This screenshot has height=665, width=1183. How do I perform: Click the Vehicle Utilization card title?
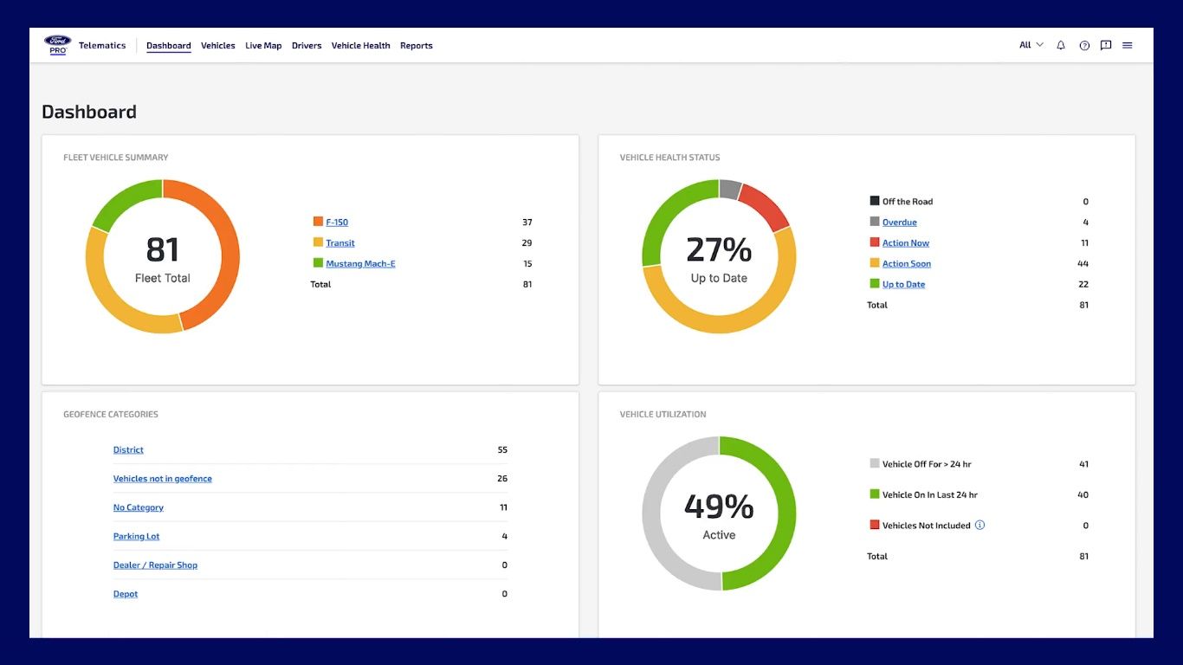[663, 415]
